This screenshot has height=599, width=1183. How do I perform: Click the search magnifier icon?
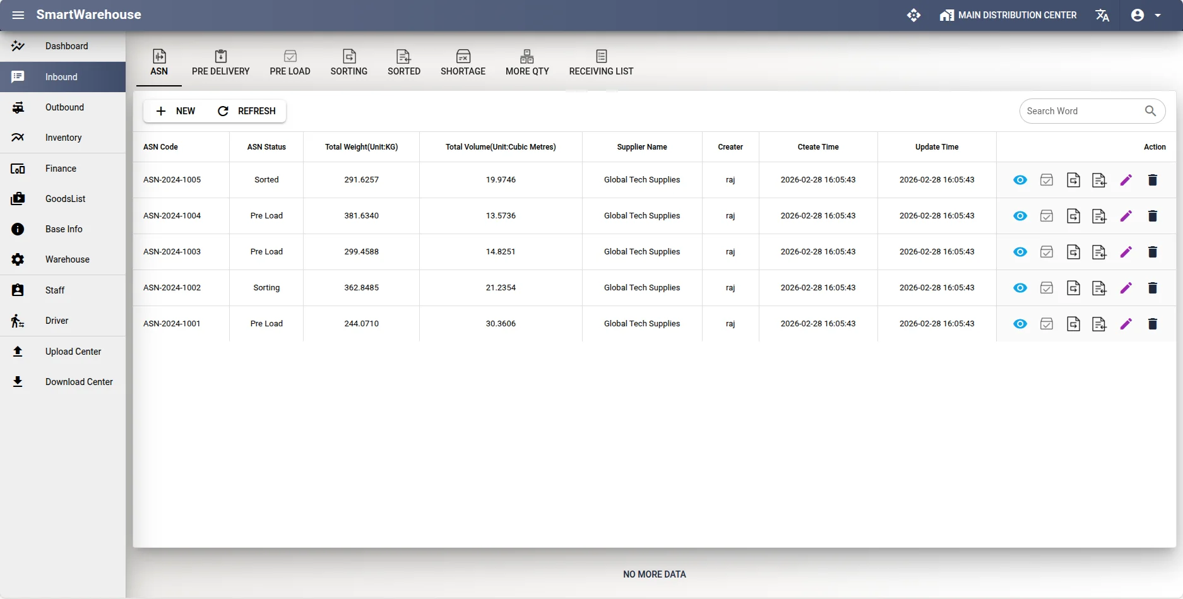[x=1150, y=111]
